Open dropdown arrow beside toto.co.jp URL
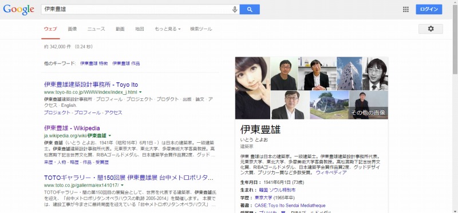This screenshot has height=213, width=458. (122, 185)
